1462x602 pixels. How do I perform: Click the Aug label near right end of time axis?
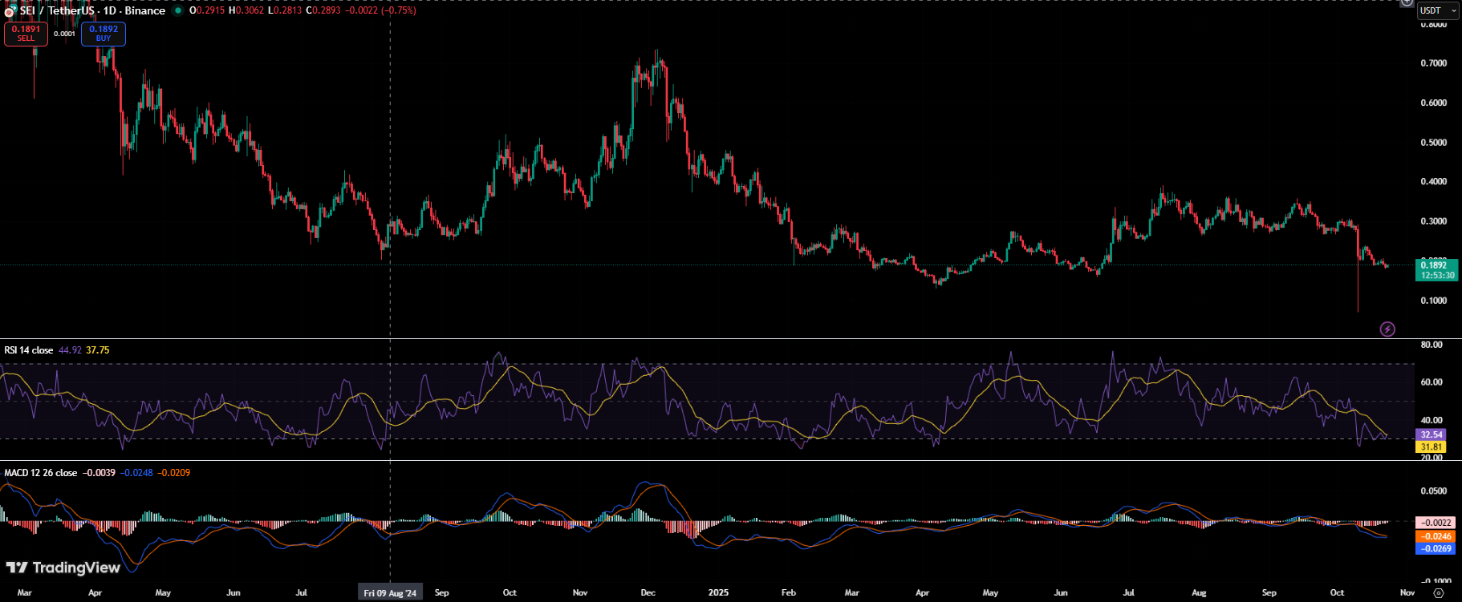1199,593
